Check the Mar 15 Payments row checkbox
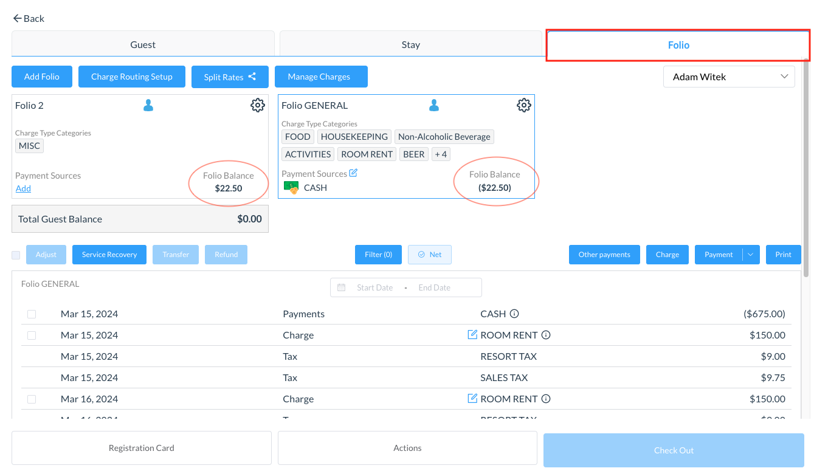814x471 pixels. (32, 314)
